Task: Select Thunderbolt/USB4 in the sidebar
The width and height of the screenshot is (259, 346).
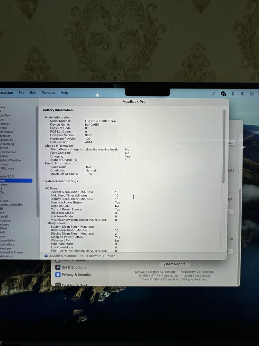Action: pos(11,204)
